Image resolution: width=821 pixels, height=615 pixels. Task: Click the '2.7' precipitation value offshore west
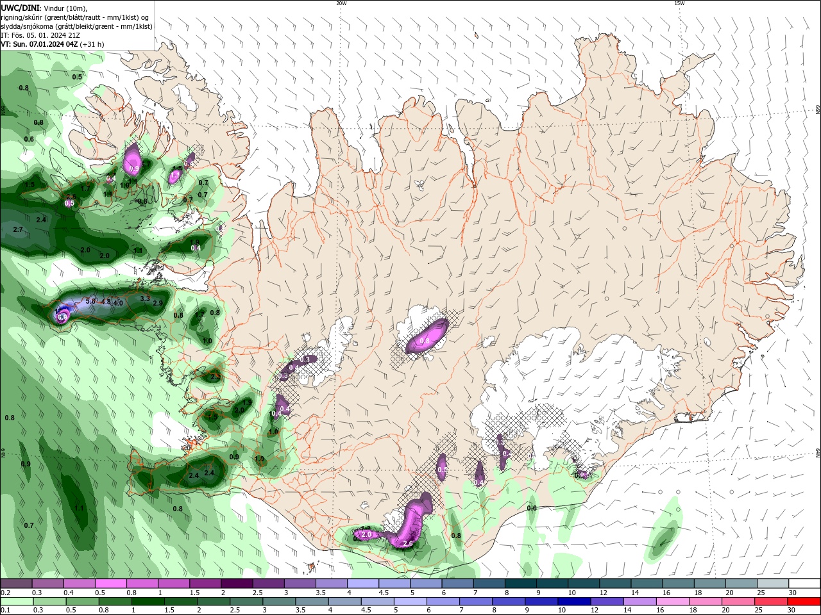[18, 229]
